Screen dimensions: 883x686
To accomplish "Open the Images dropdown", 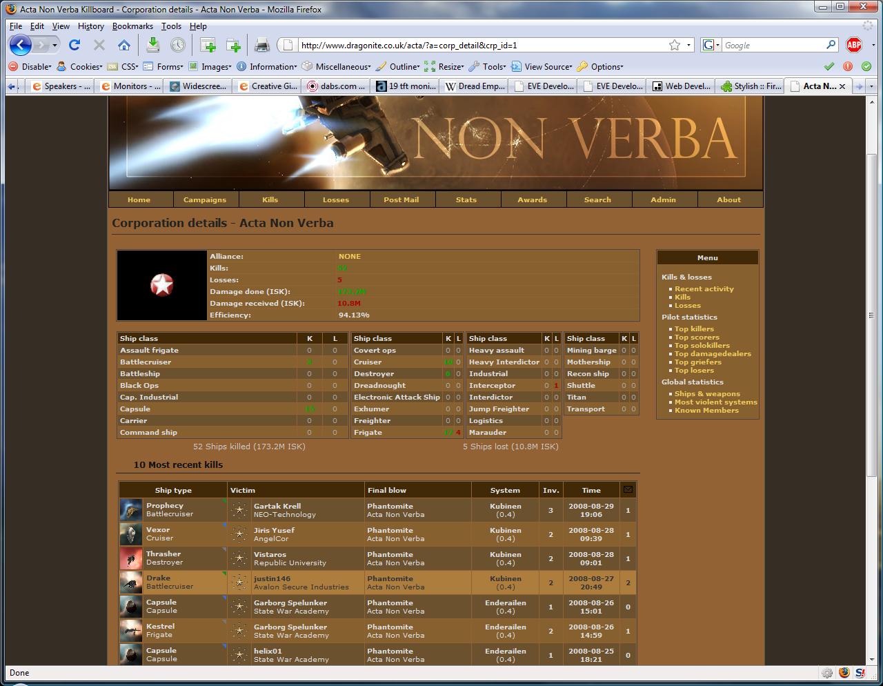I will [210, 67].
